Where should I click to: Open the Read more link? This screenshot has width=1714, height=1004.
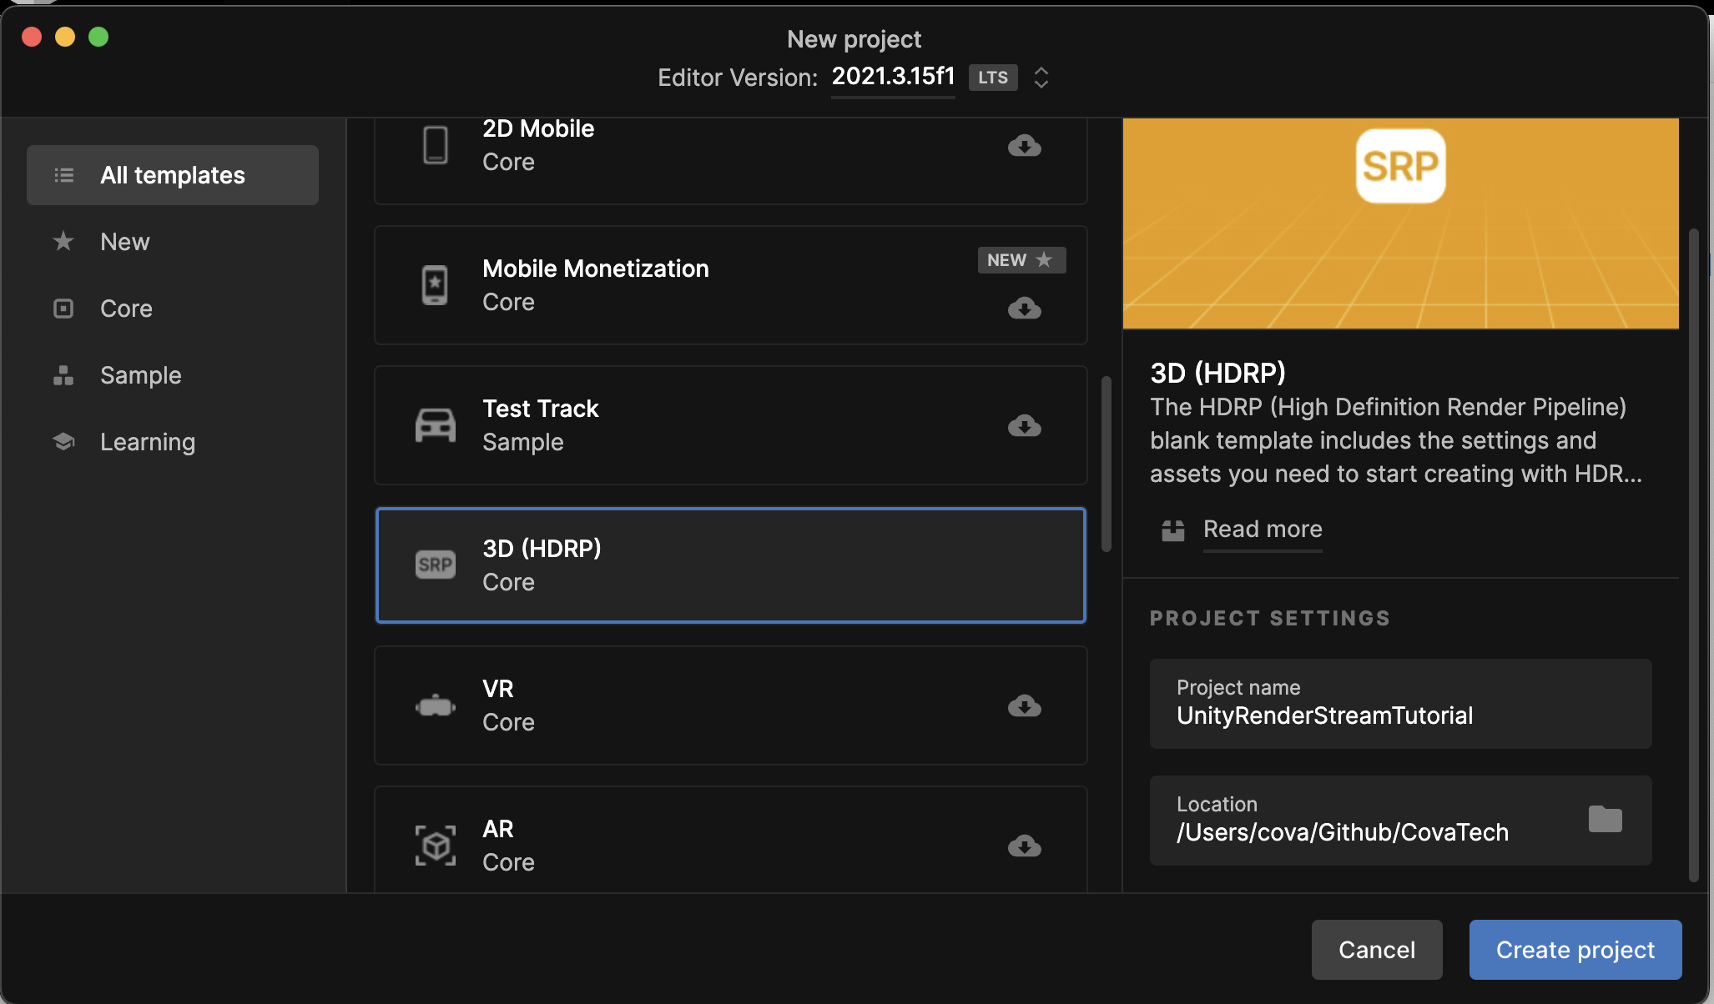tap(1262, 530)
